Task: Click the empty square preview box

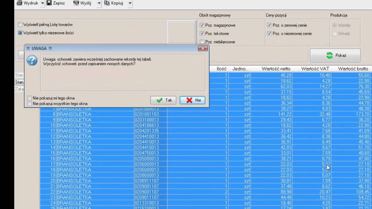Action: click(x=182, y=33)
